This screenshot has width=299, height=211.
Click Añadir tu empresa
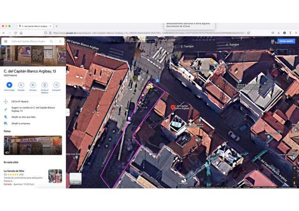33,123
